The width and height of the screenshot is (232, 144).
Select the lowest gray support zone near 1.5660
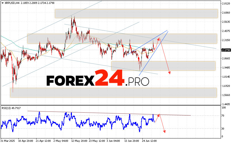click(113, 93)
